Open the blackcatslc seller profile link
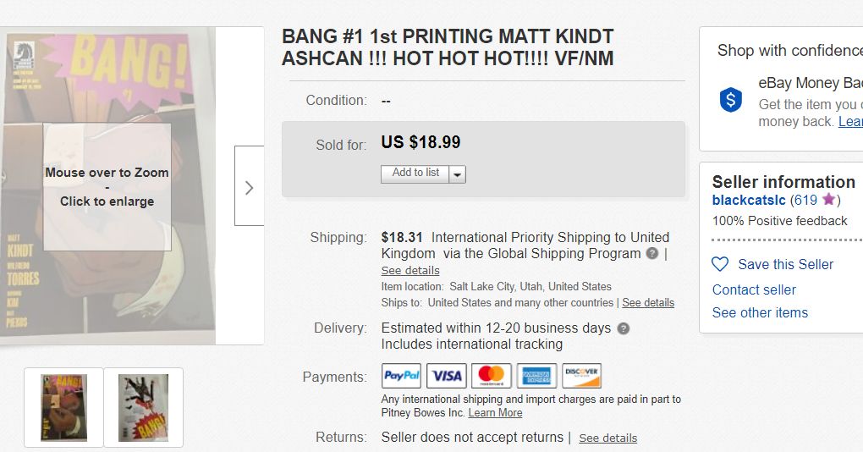This screenshot has height=452, width=863. (x=749, y=201)
